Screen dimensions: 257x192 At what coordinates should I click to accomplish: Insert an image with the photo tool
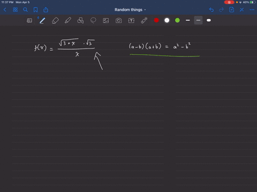tap(106, 20)
